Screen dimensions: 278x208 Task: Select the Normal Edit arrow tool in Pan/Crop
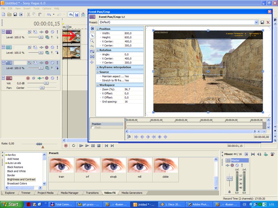pyautogui.click(x=92, y=36)
